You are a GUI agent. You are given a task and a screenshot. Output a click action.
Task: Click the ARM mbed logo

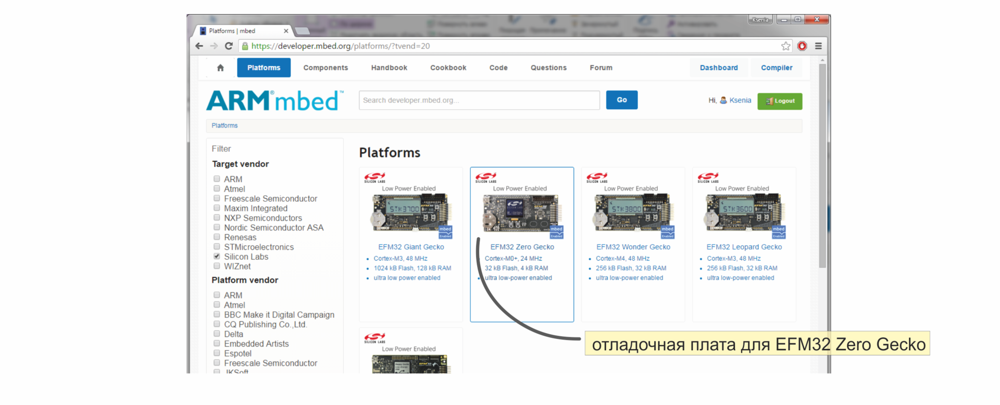[274, 100]
